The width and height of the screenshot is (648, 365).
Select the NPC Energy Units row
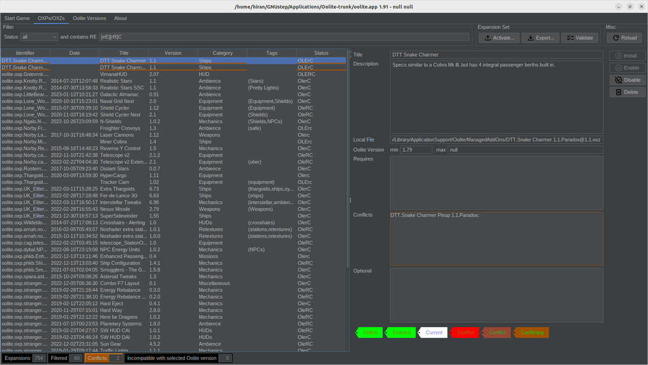[x=173, y=250]
